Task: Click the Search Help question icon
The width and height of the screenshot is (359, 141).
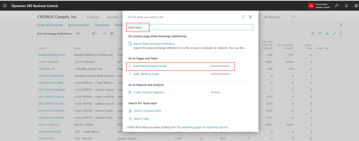Action: [130, 119]
